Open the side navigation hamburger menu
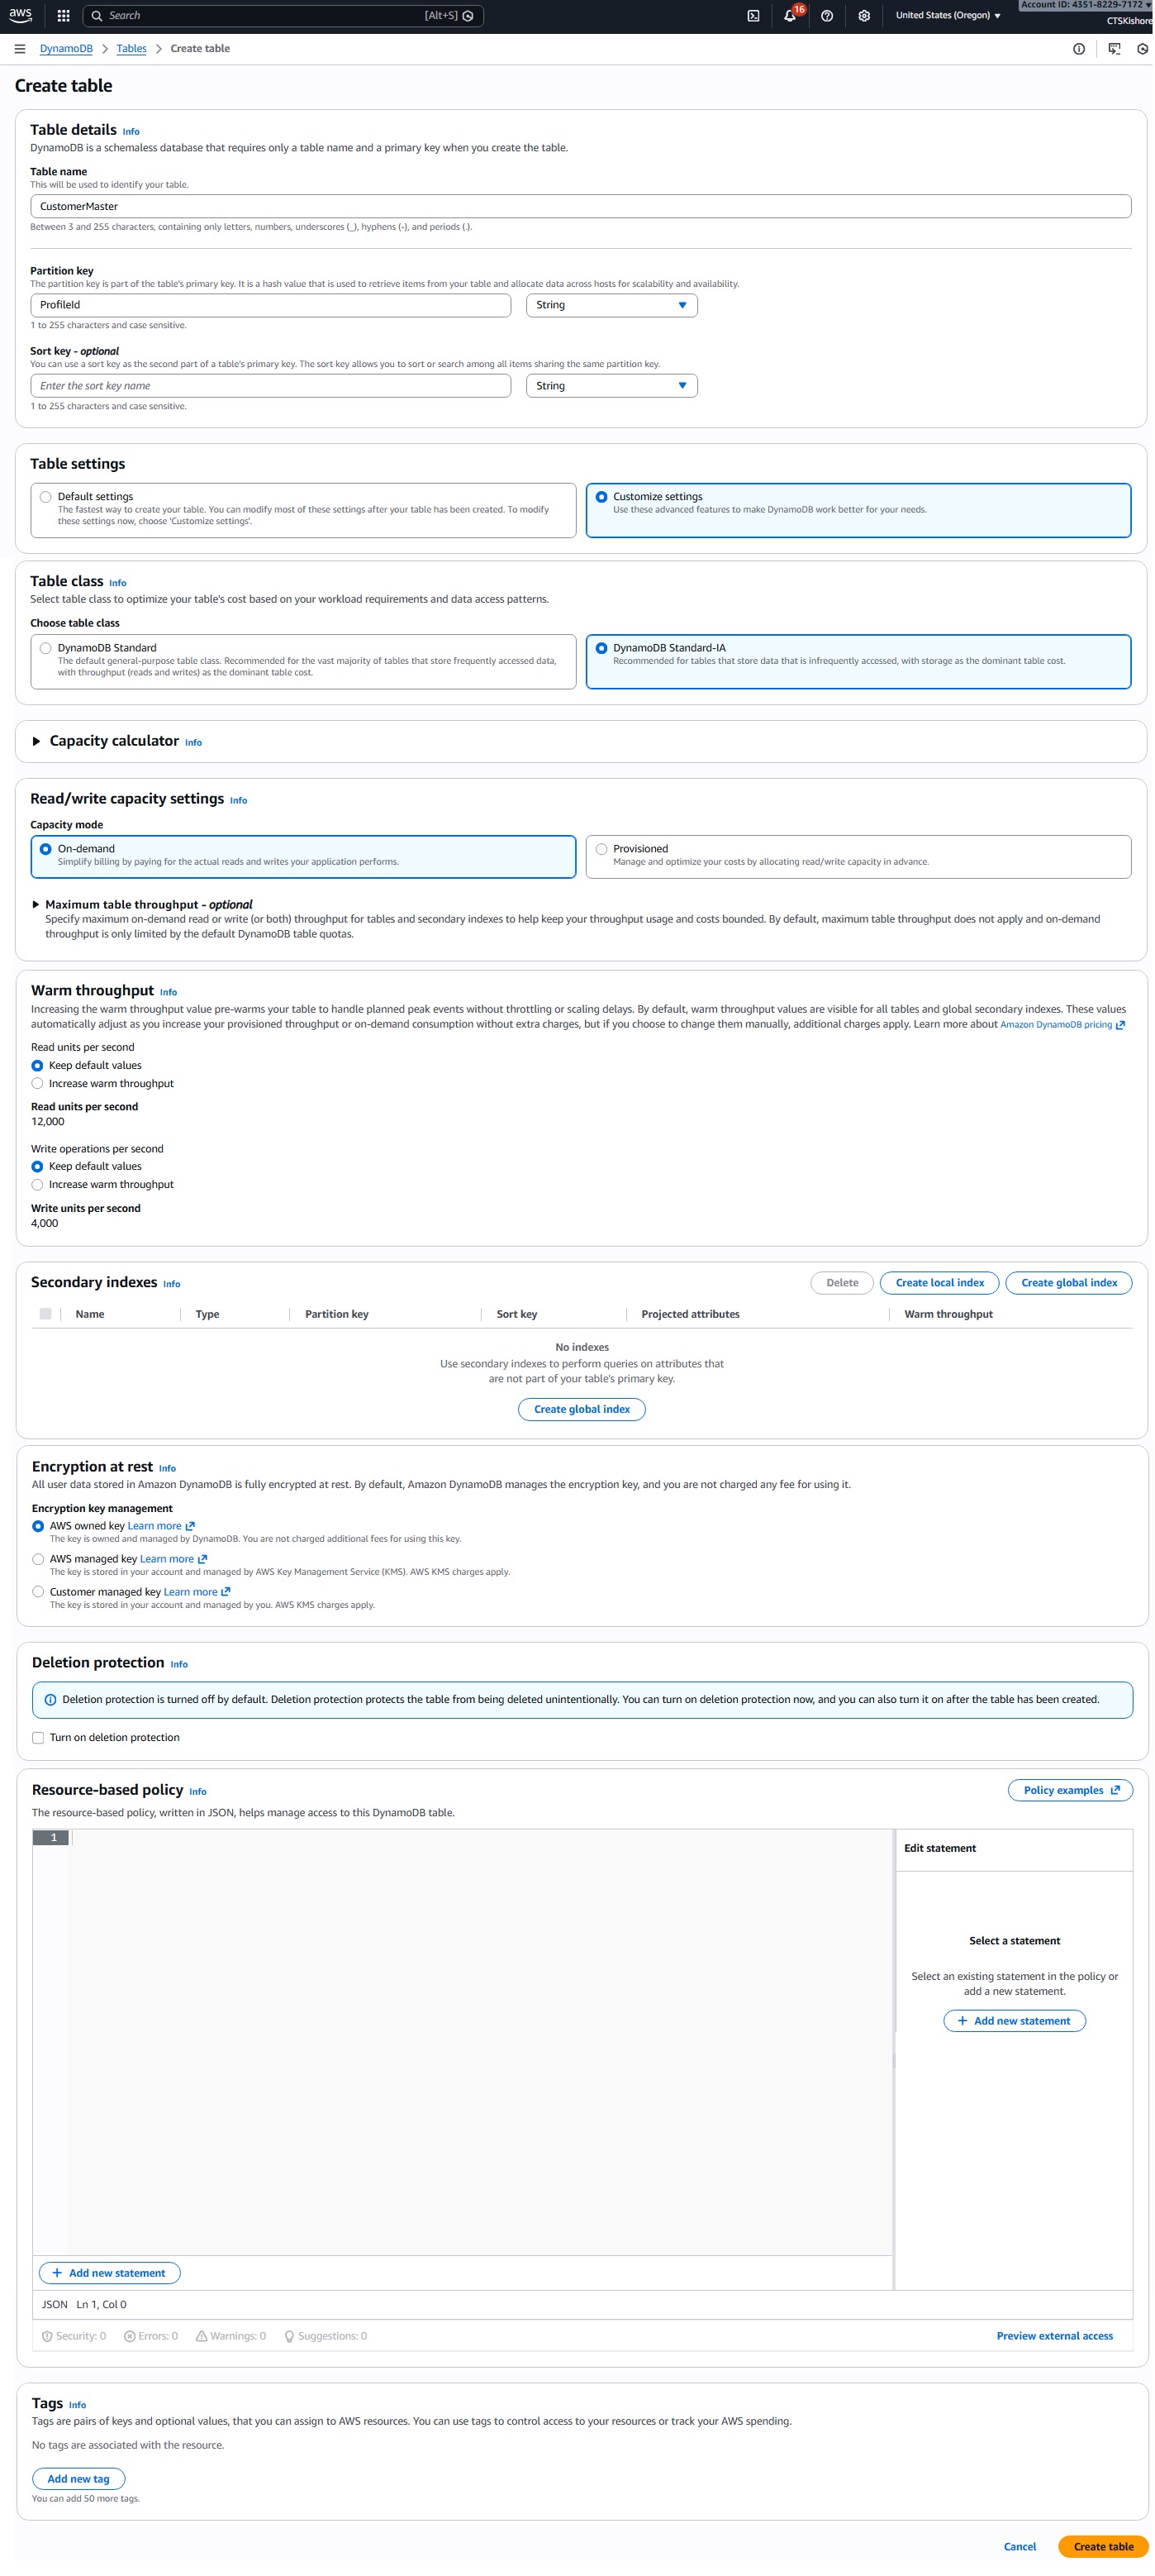Image resolution: width=1155 pixels, height=2576 pixels. 20,49
